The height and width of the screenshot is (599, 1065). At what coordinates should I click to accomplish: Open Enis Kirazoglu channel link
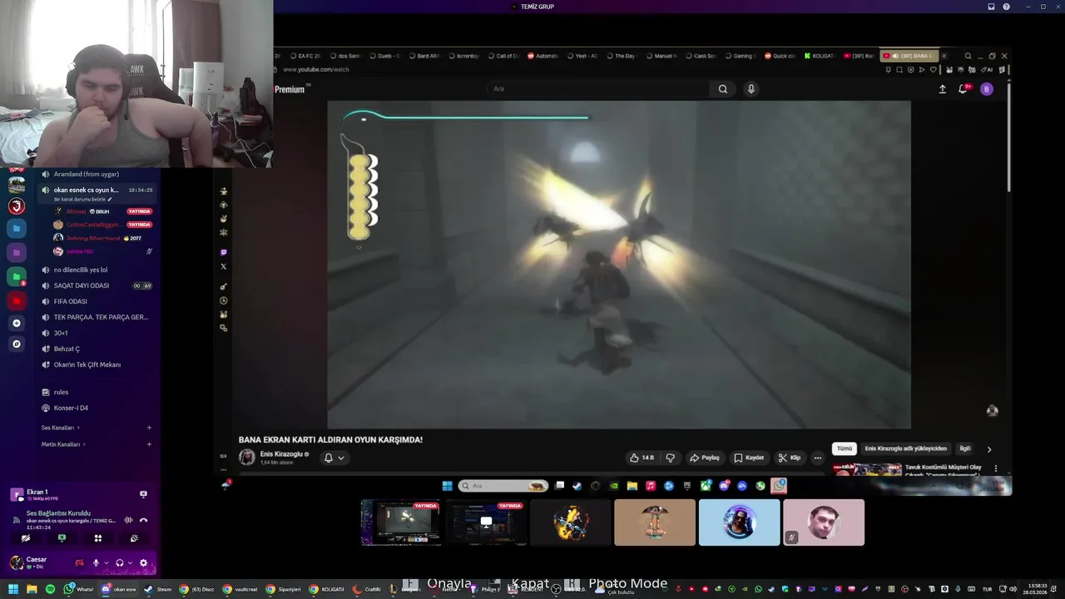point(281,454)
